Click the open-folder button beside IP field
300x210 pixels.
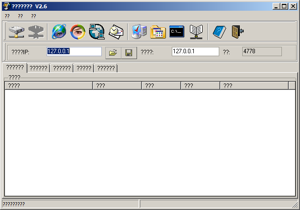[113, 52]
